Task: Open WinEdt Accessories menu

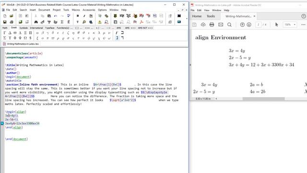Action: pos(89,10)
